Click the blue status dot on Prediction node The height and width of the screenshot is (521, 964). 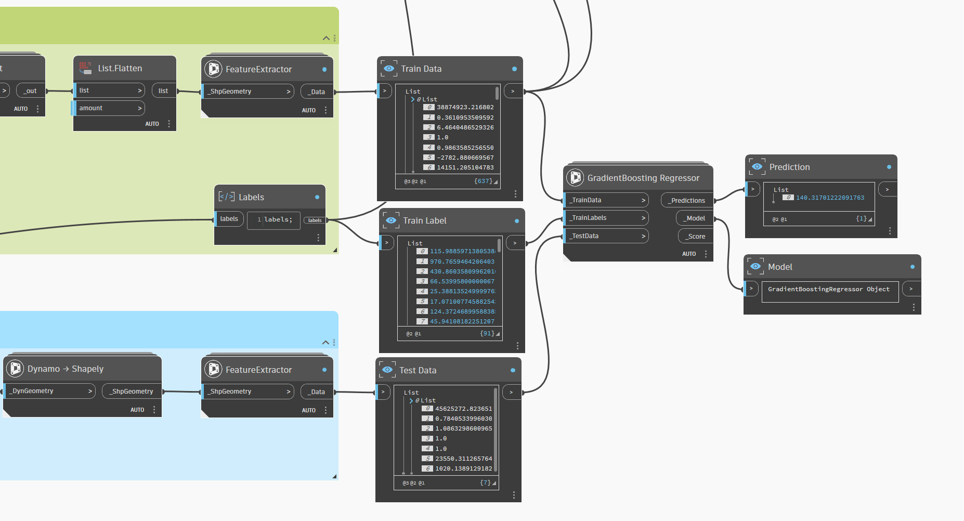tap(889, 167)
